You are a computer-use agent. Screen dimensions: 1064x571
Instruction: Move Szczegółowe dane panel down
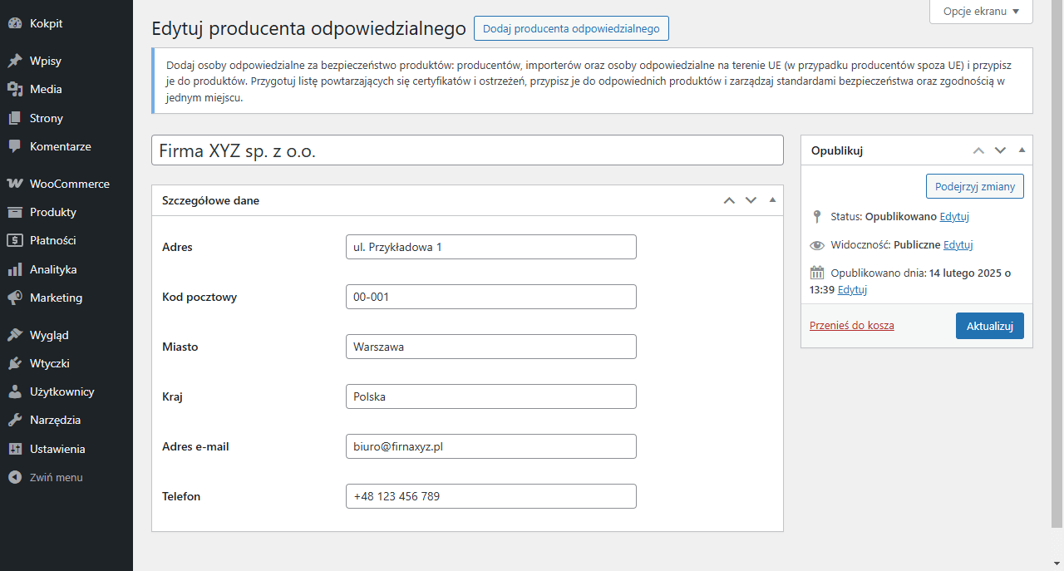751,200
